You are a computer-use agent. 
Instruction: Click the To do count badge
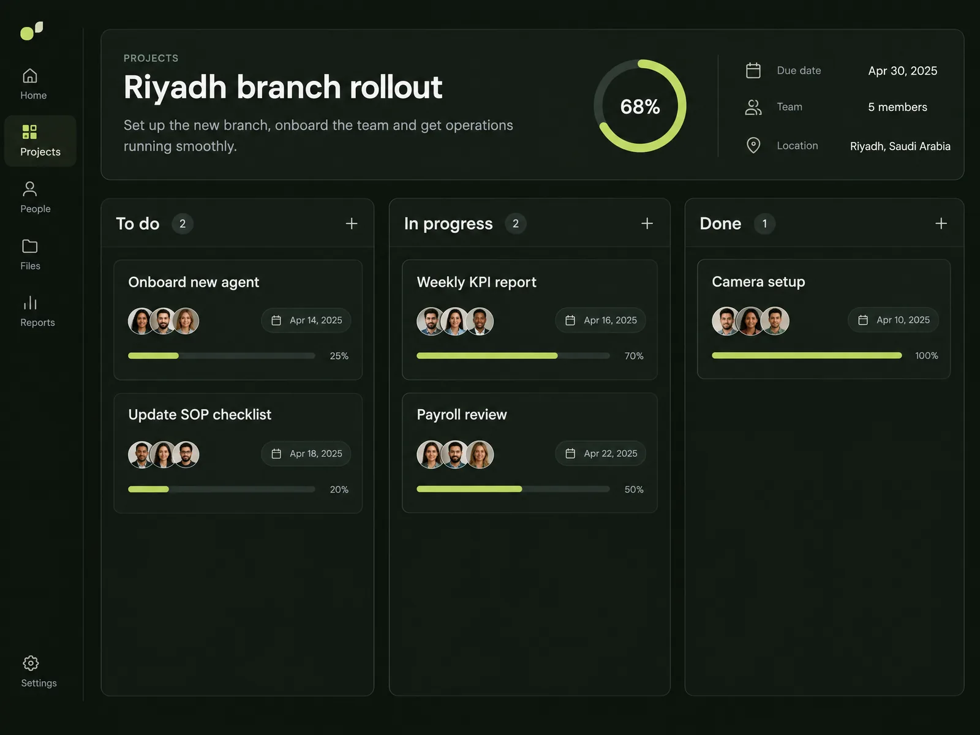pos(183,224)
